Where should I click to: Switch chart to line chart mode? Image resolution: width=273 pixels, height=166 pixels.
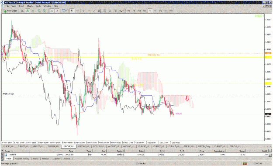point(33,11)
